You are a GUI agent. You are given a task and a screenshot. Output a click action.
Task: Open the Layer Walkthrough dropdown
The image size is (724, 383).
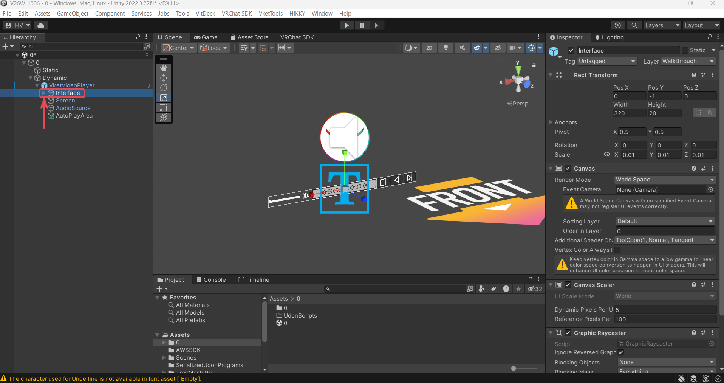pyautogui.click(x=688, y=61)
